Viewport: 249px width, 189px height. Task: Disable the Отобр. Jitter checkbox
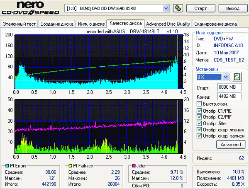[x=199, y=124]
